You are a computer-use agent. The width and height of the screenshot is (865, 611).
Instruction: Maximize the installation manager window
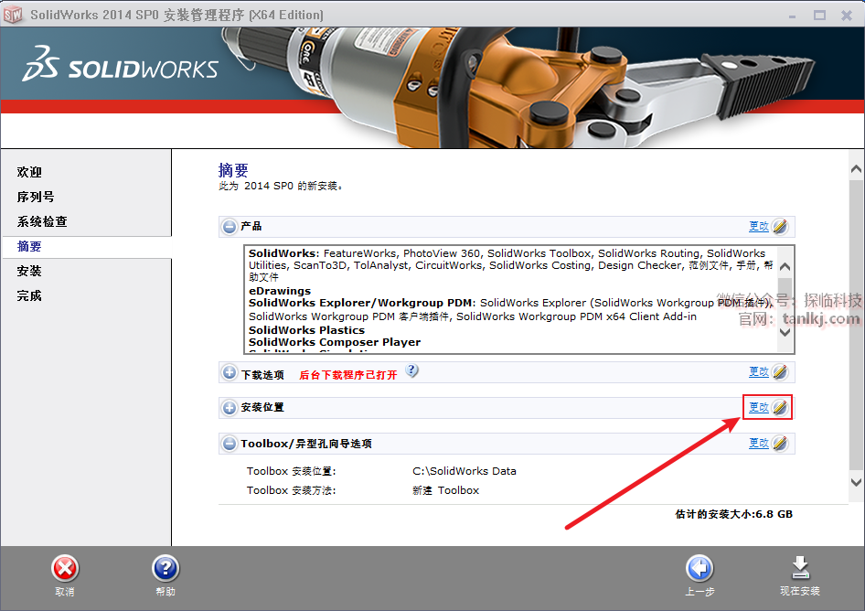[820, 16]
